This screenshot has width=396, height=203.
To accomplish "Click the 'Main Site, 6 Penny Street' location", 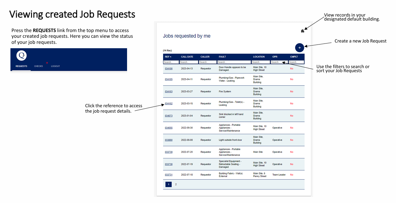I will coord(260,175).
